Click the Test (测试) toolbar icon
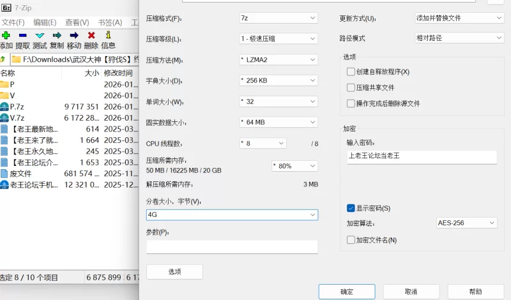Viewport: 511px width, 300px height. 40,35
